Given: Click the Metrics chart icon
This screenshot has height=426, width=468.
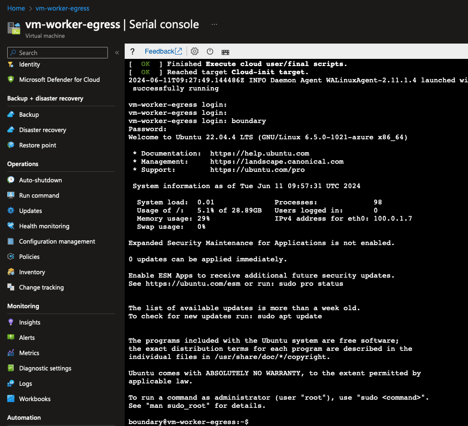Looking at the screenshot, I should [11, 353].
